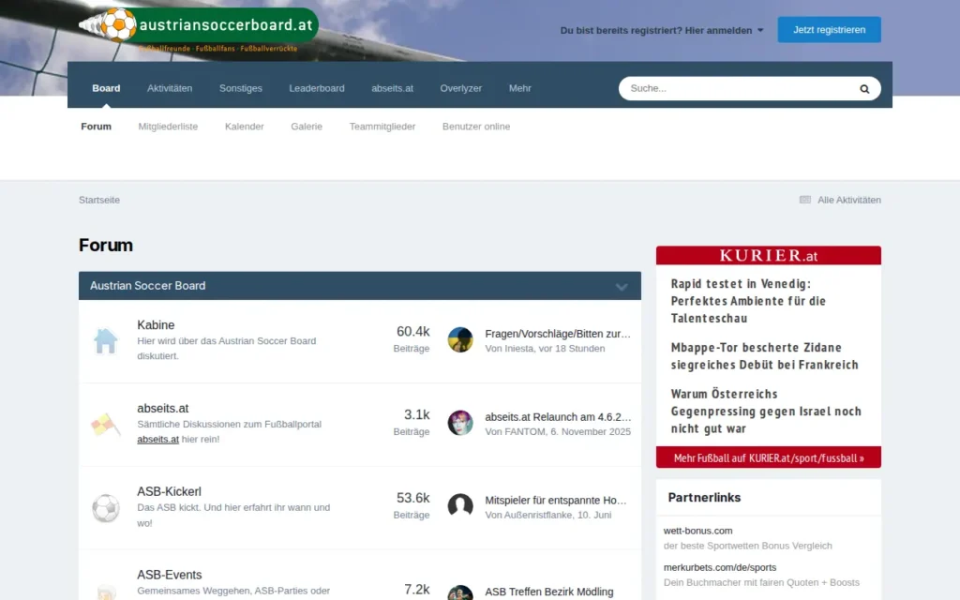This screenshot has height=600, width=960.
Task: Click the Startseite breadcrumb link
Action: pos(99,200)
